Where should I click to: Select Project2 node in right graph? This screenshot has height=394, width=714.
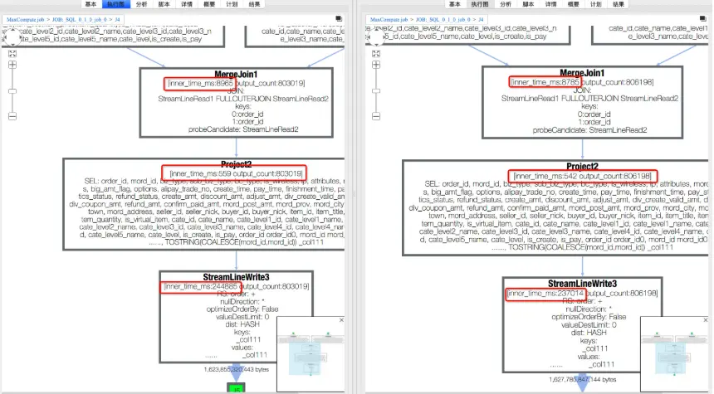(555, 207)
